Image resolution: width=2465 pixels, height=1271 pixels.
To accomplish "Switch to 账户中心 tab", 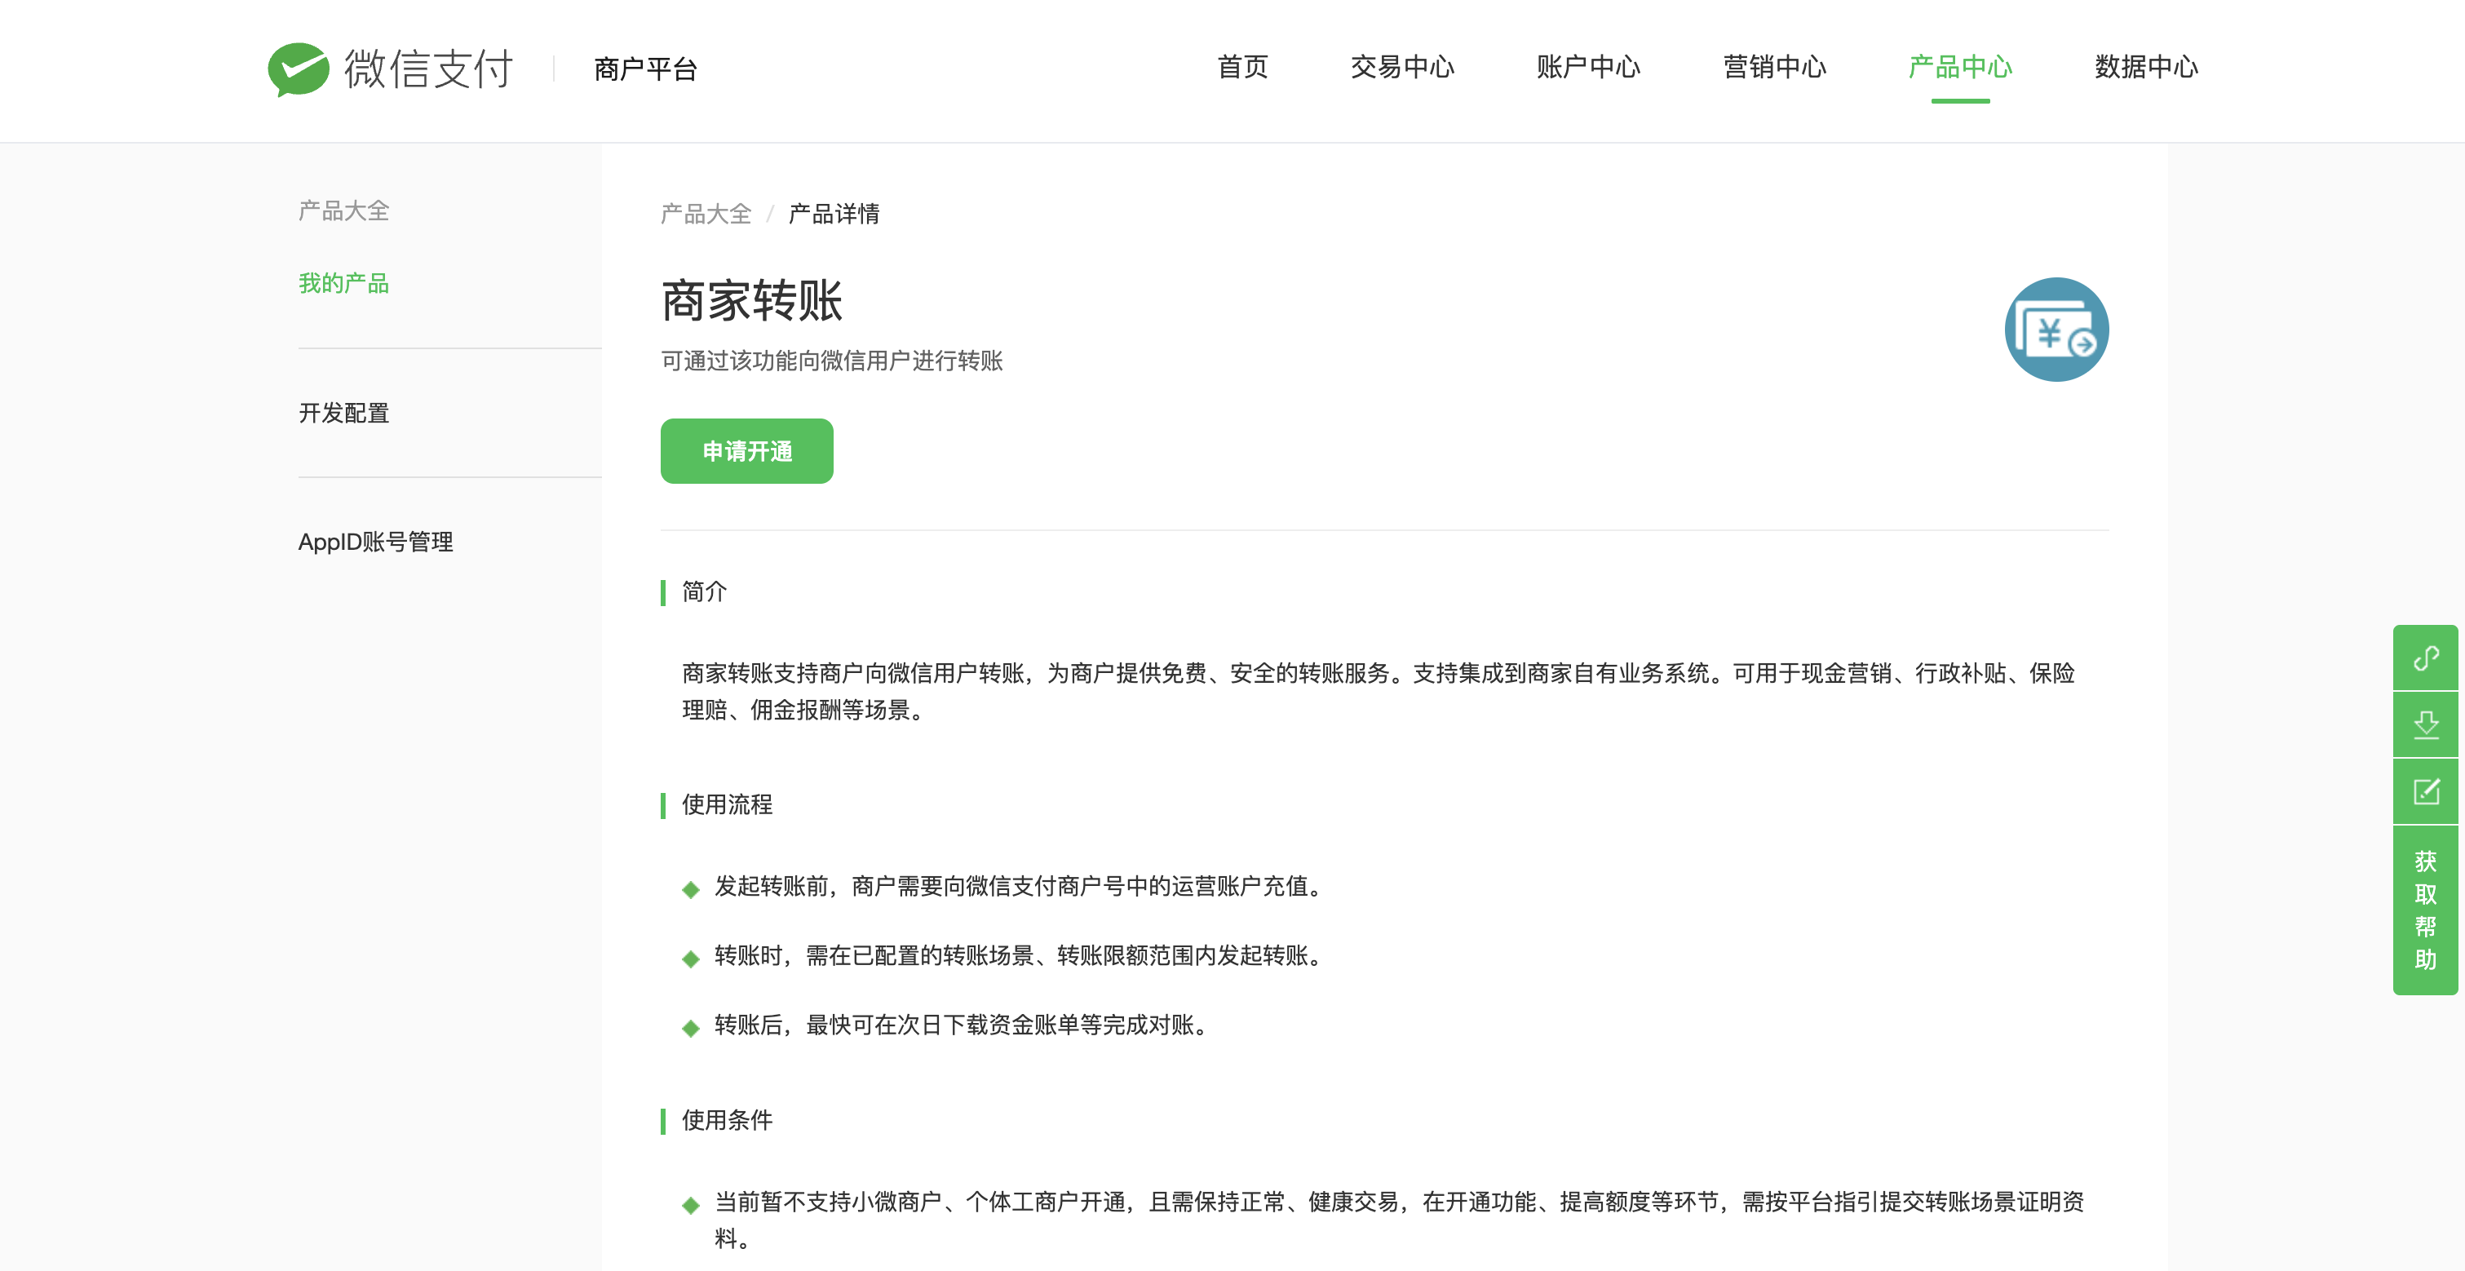I will point(1587,67).
